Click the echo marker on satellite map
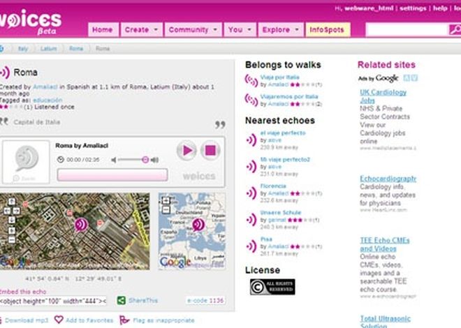Image resolution: width=461 pixels, height=328 pixels. [x=81, y=225]
